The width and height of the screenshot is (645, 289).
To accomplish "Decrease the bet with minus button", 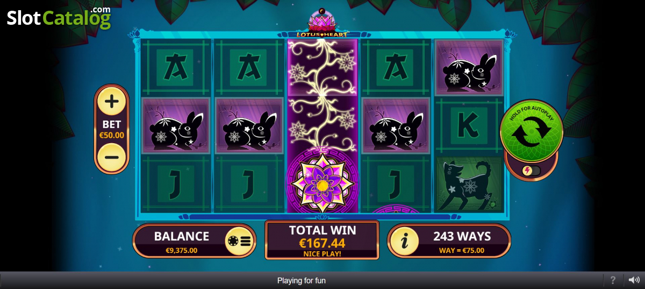I will pyautogui.click(x=112, y=158).
